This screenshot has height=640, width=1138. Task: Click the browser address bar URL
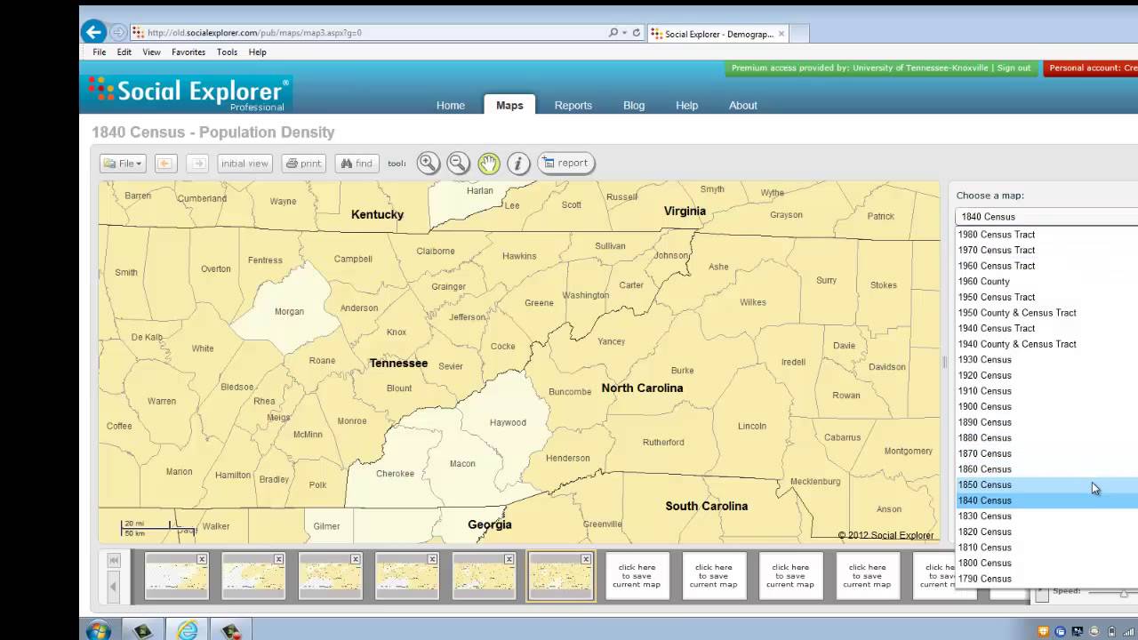pyautogui.click(x=254, y=33)
